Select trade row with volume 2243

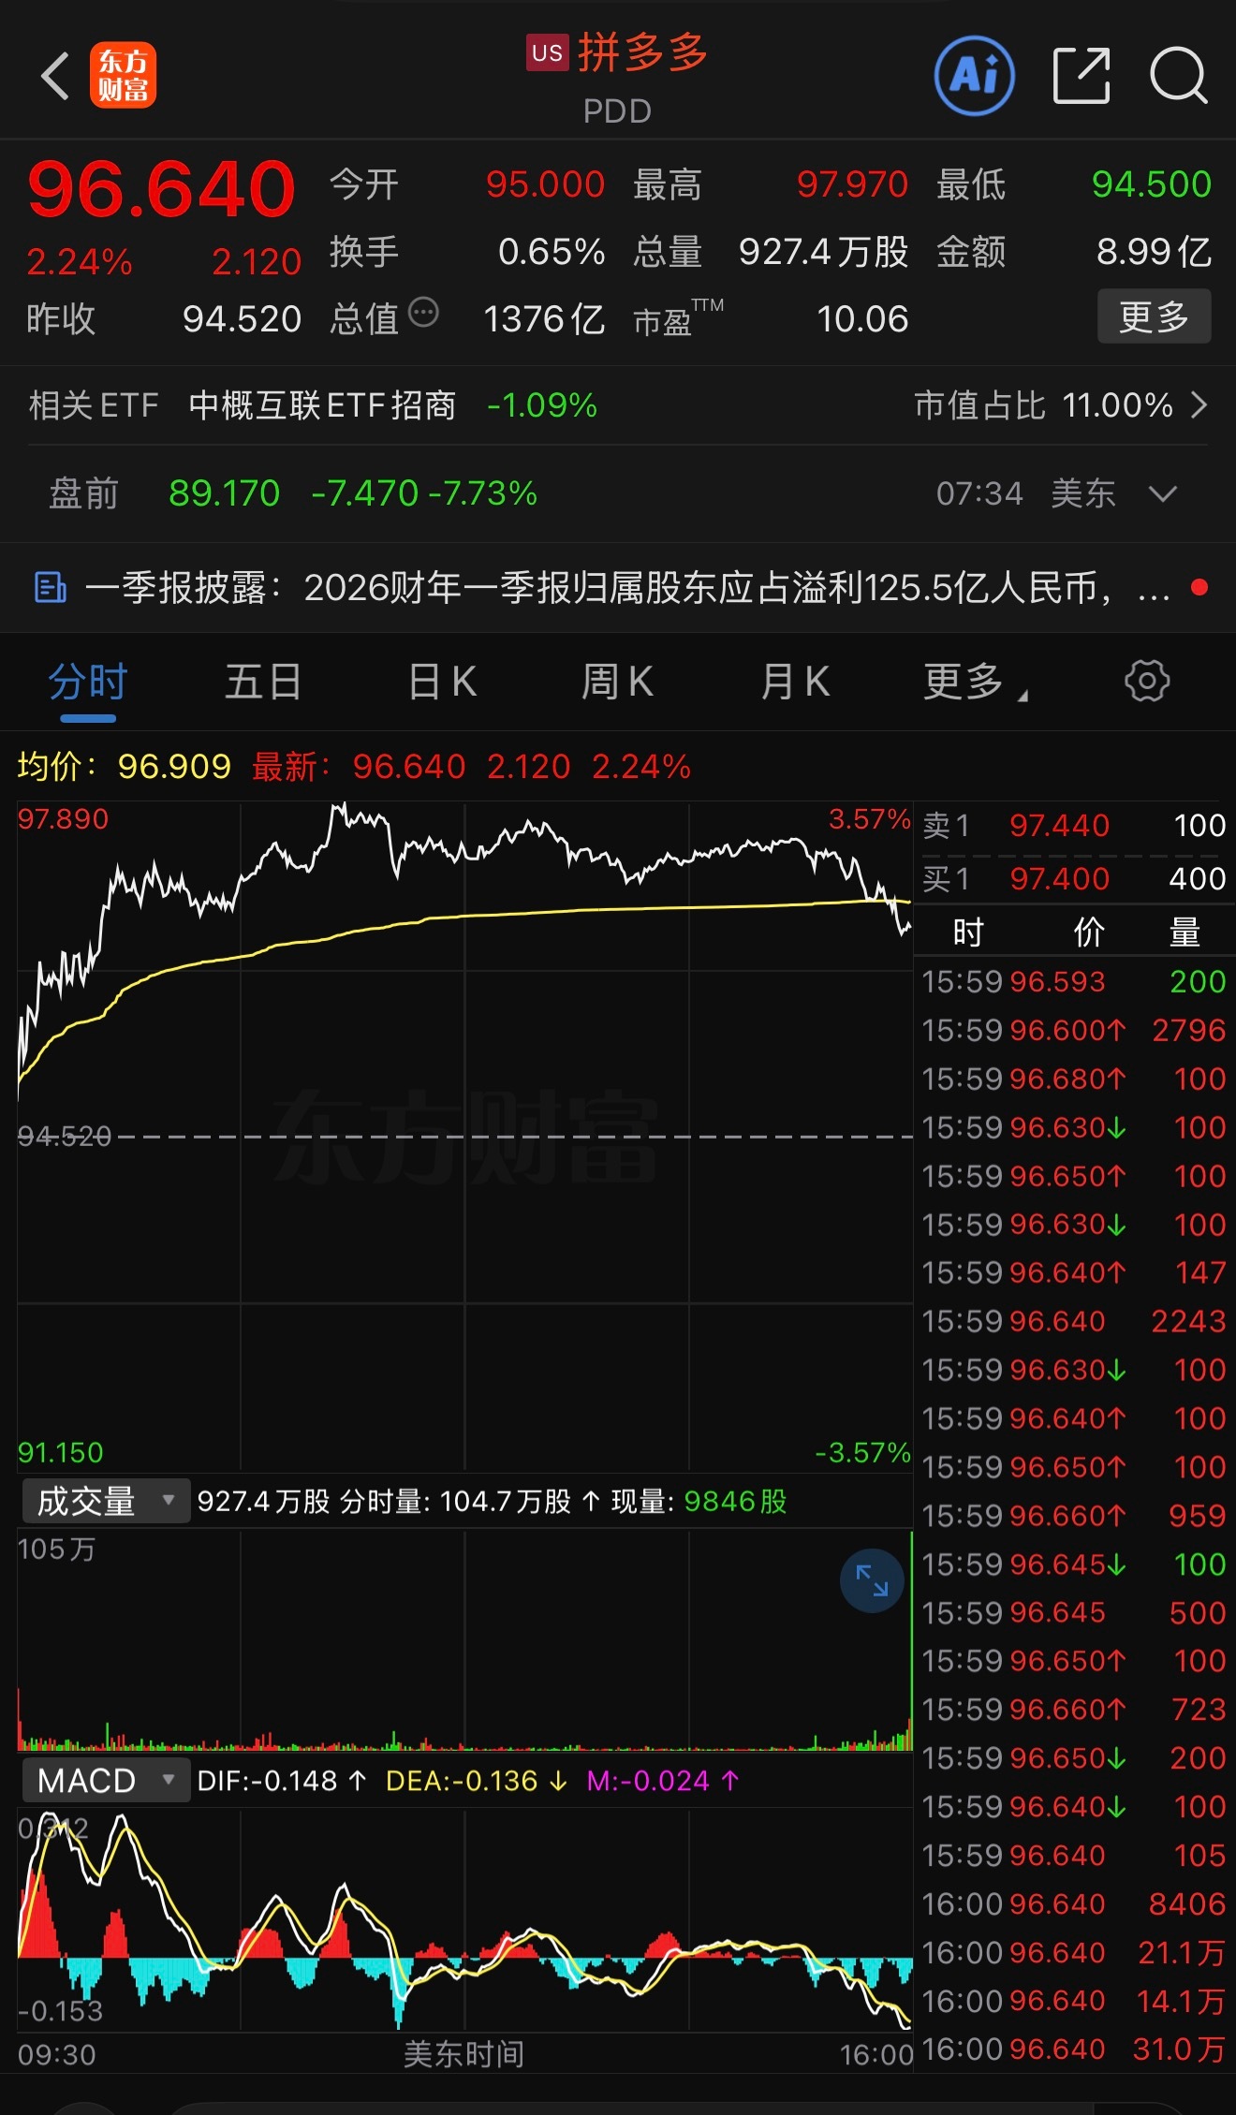(1074, 1321)
